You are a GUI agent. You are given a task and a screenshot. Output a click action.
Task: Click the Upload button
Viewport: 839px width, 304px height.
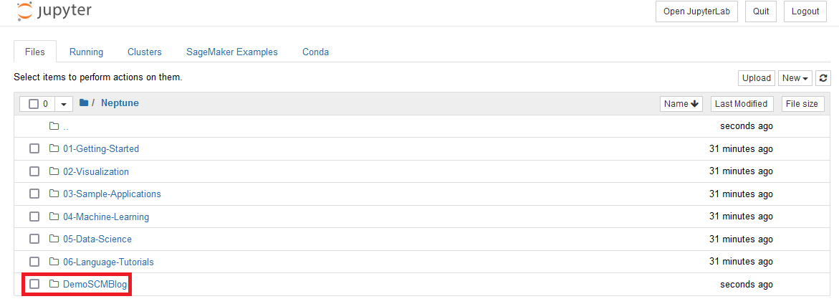click(x=757, y=78)
